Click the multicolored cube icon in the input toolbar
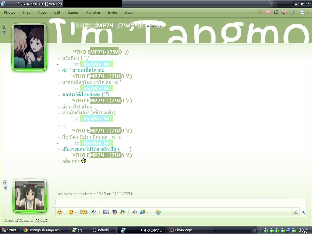The width and height of the screenshot is (312, 234). 122,212
